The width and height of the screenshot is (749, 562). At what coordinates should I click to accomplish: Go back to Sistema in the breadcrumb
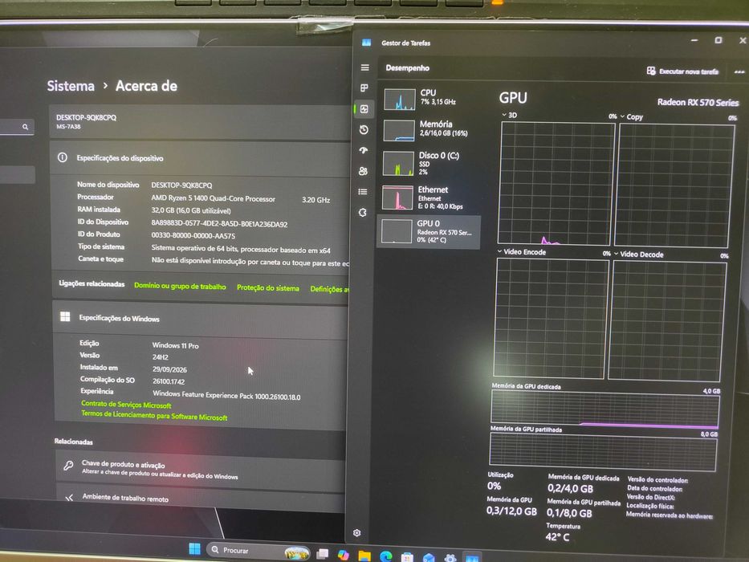[x=71, y=86]
